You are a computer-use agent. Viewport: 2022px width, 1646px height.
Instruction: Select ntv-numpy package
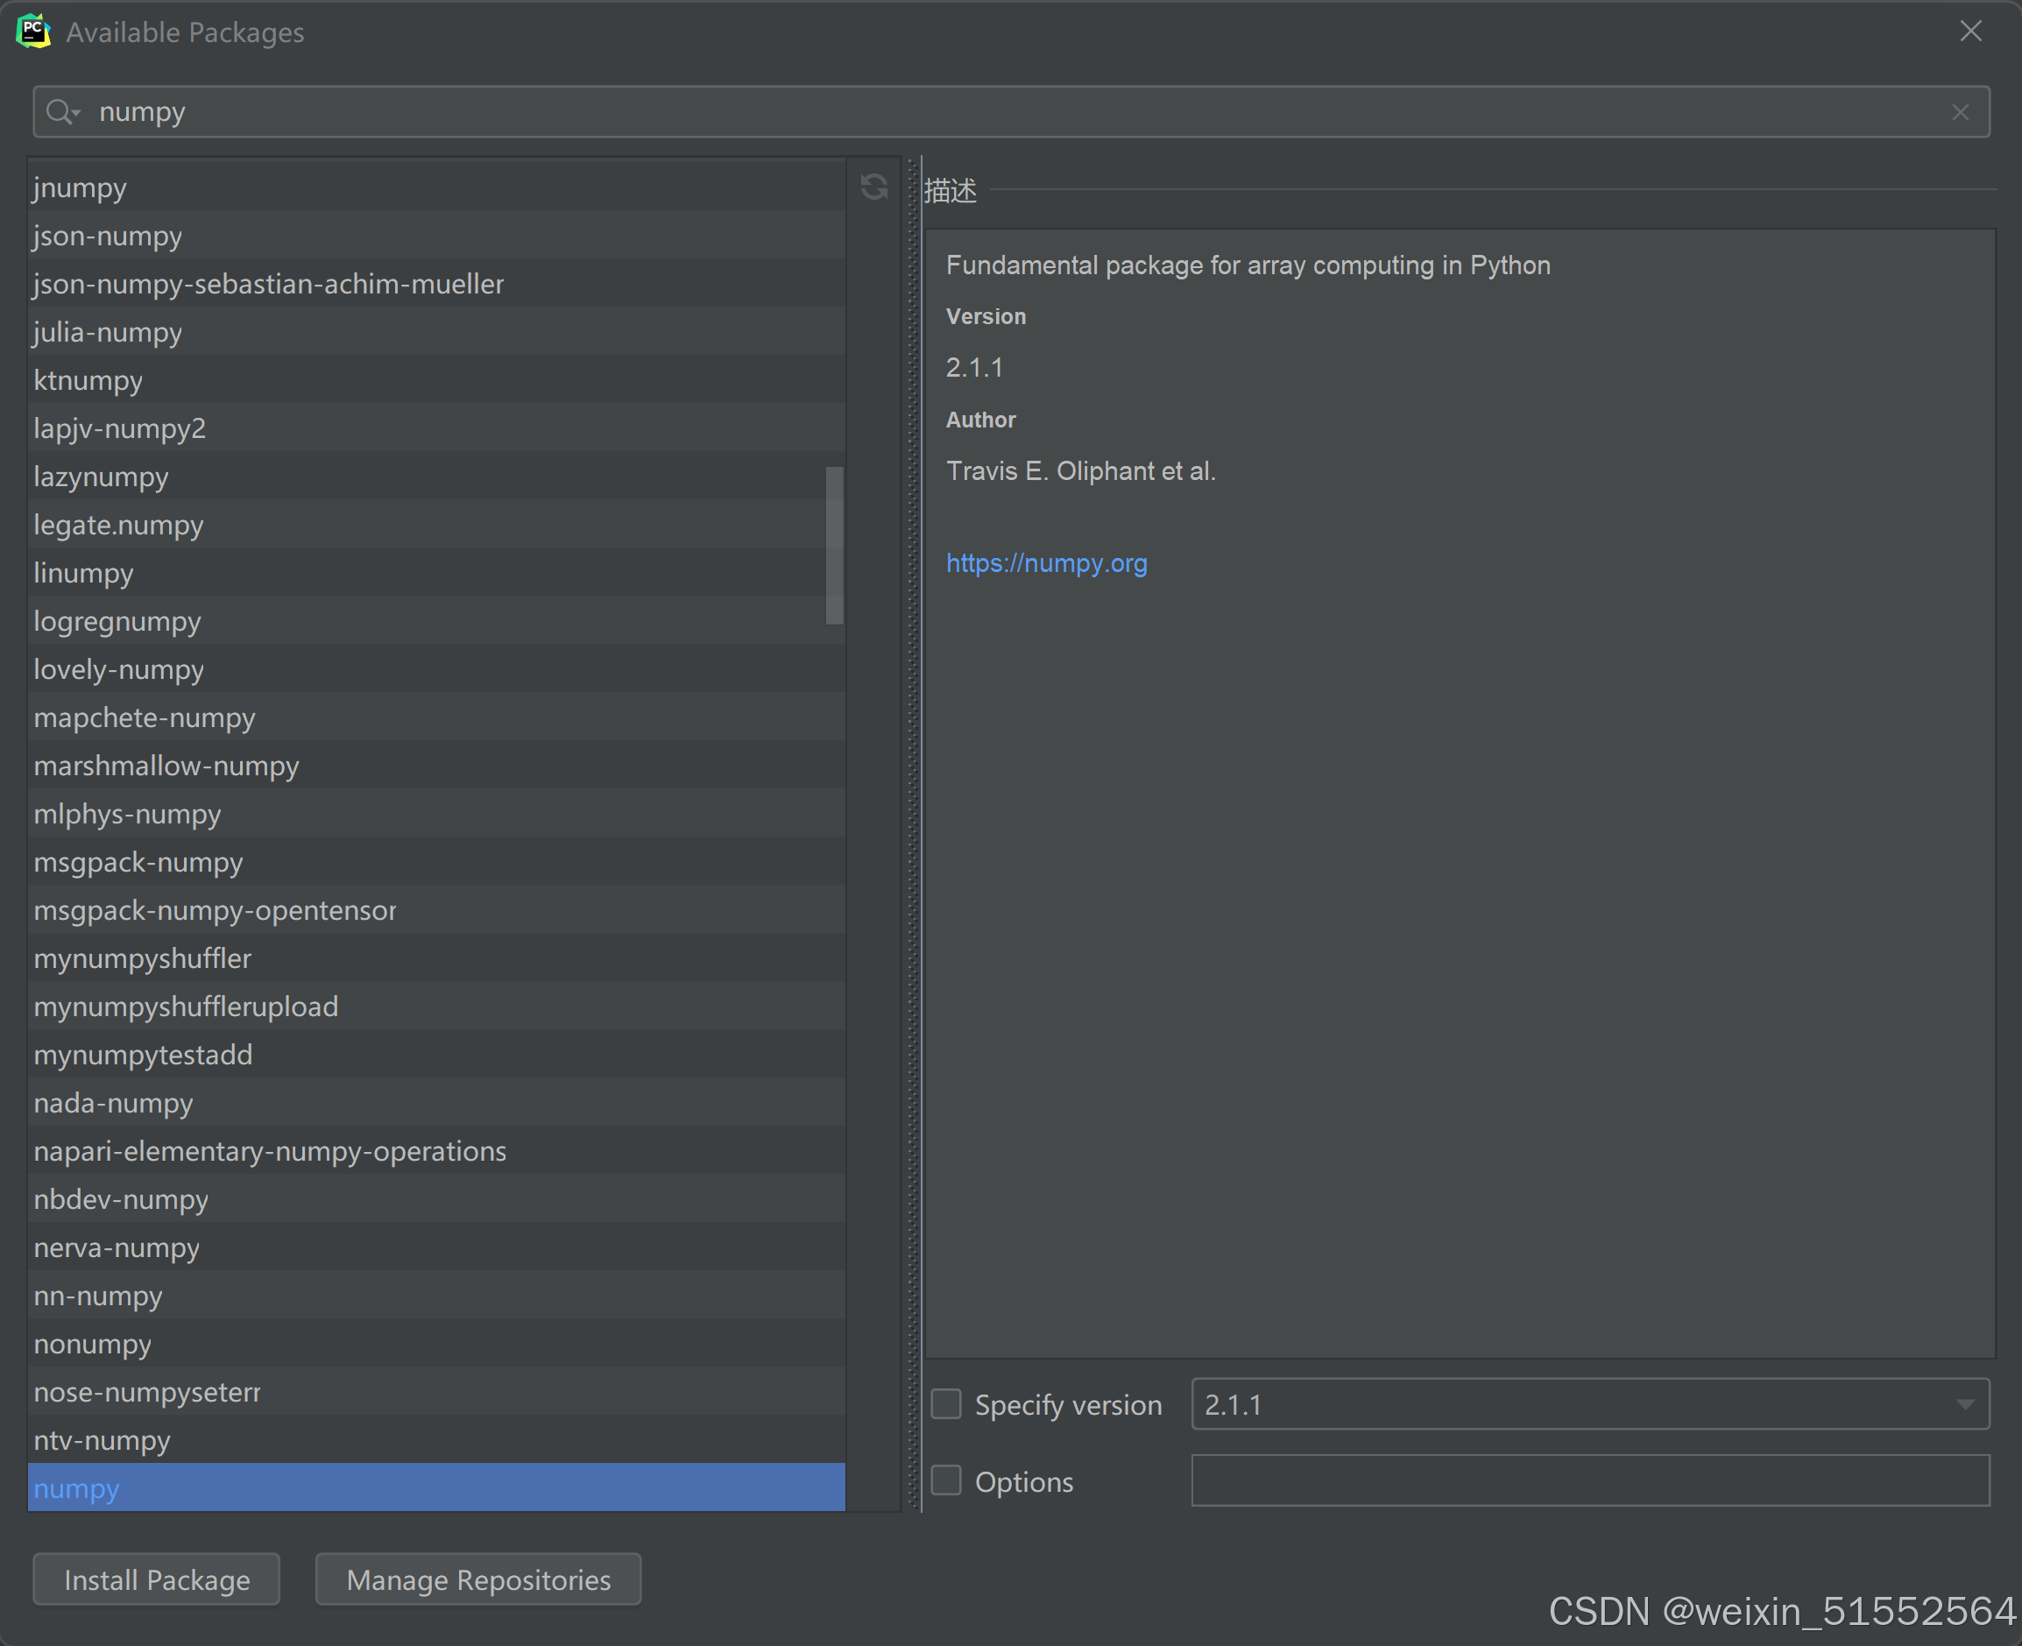436,1440
